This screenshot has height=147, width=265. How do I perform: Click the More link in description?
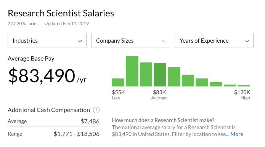tap(237, 134)
